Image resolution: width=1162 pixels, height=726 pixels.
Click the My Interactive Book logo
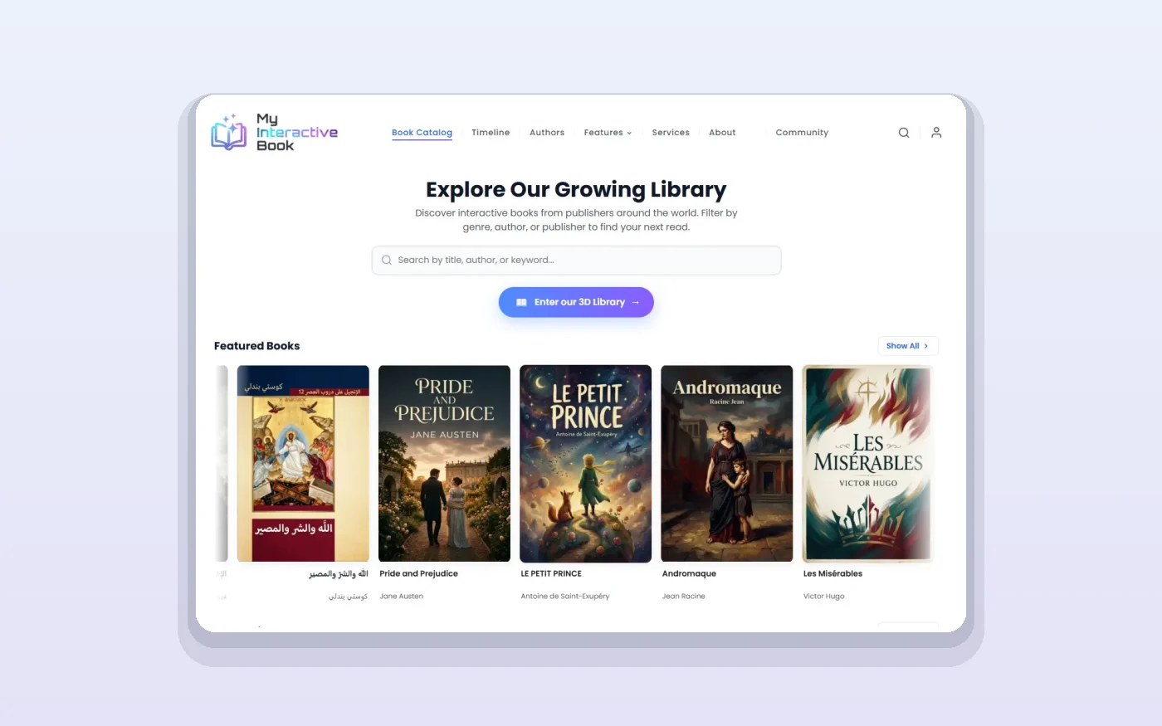coord(275,132)
